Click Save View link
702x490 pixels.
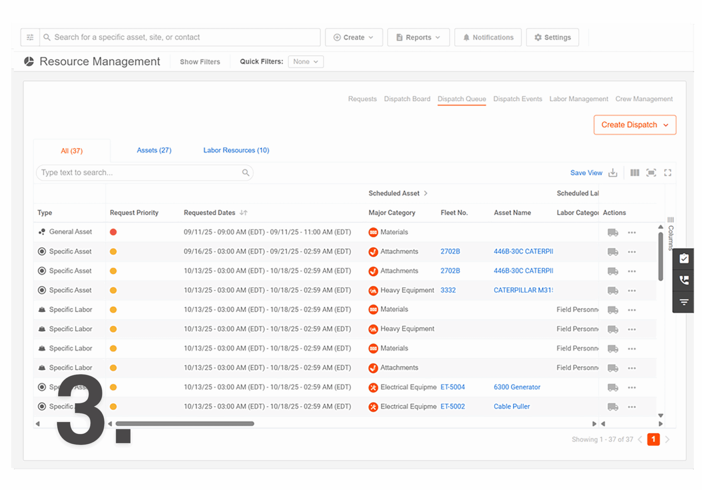point(586,173)
